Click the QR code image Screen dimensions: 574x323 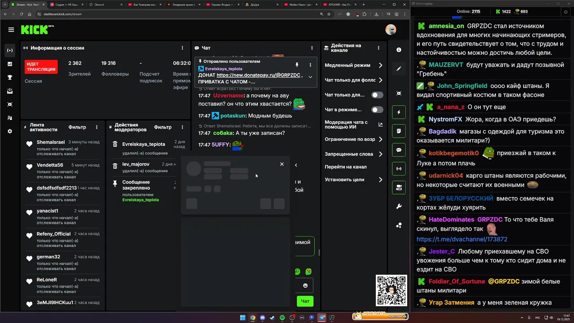tap(391, 290)
